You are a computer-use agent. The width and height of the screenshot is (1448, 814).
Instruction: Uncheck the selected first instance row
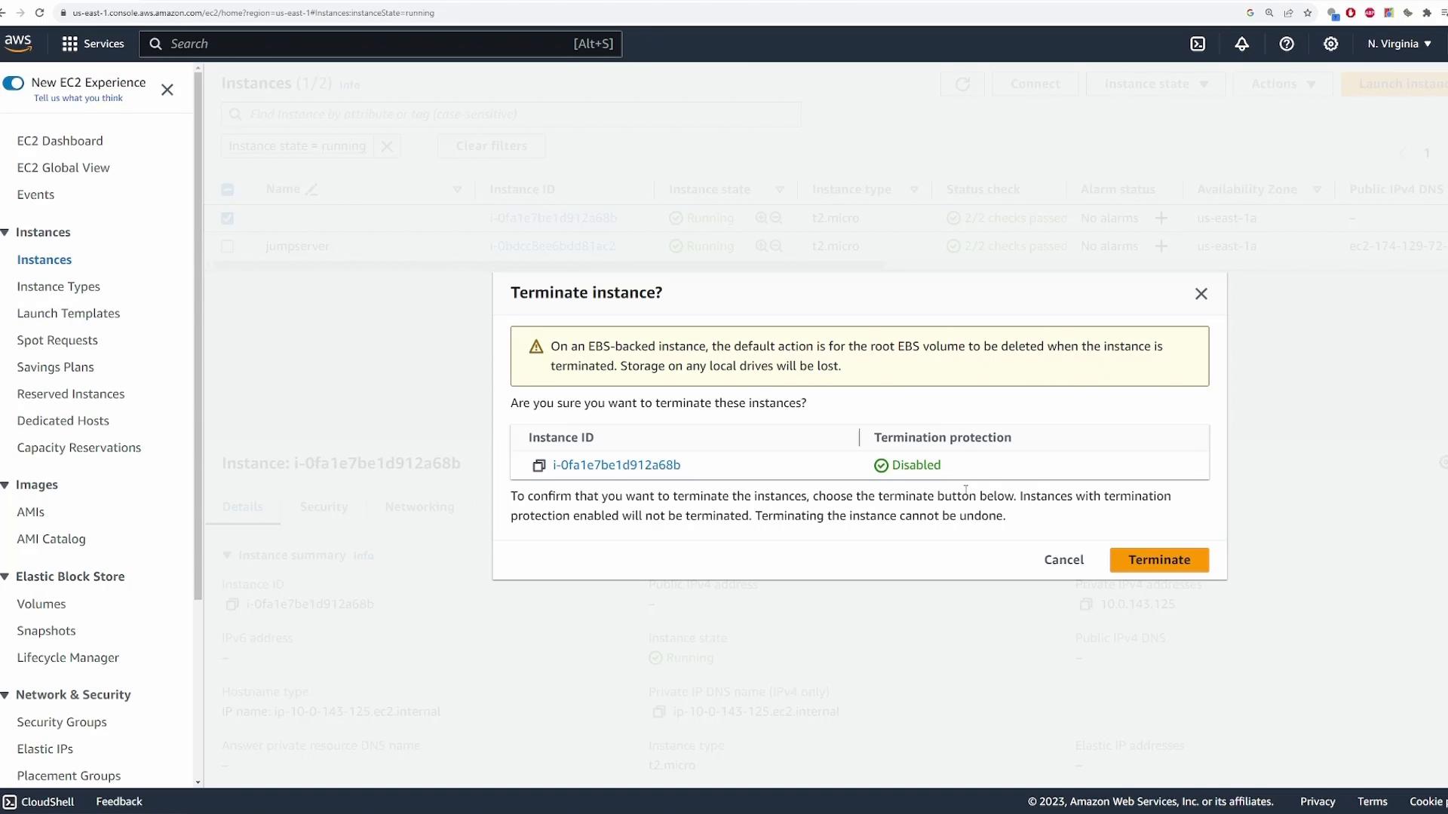click(227, 219)
